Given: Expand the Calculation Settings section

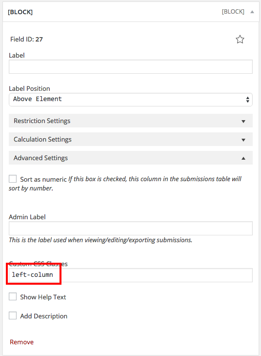Looking at the screenshot, I should pos(131,139).
